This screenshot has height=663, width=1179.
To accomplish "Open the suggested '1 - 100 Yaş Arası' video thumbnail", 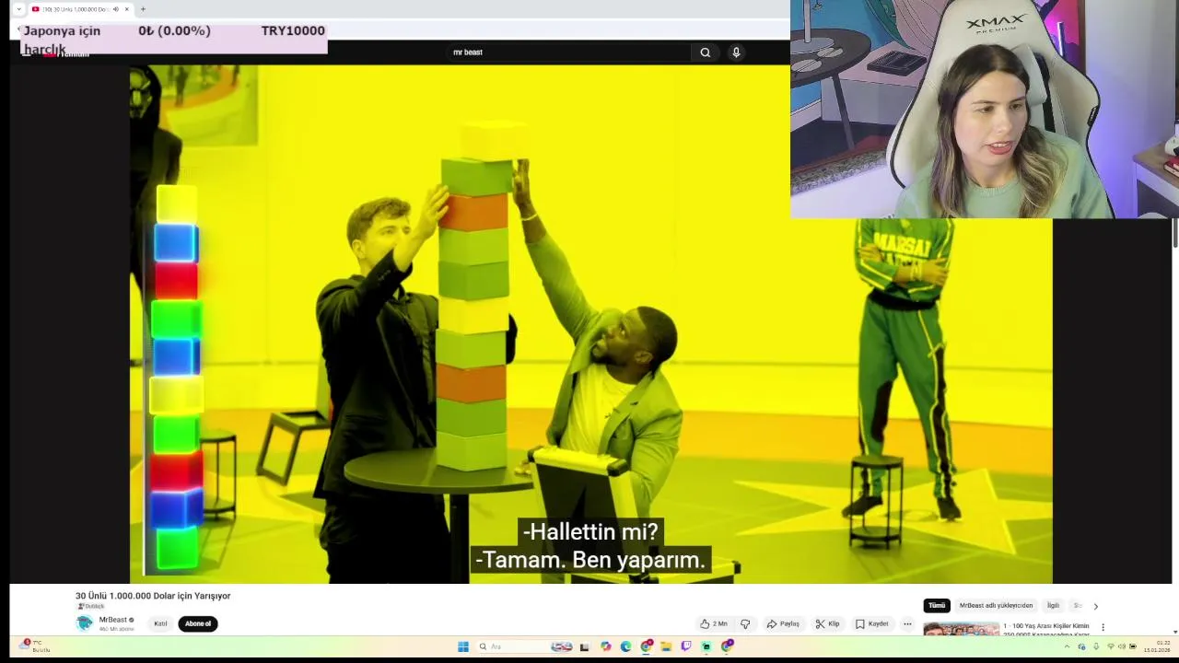I will [961, 630].
